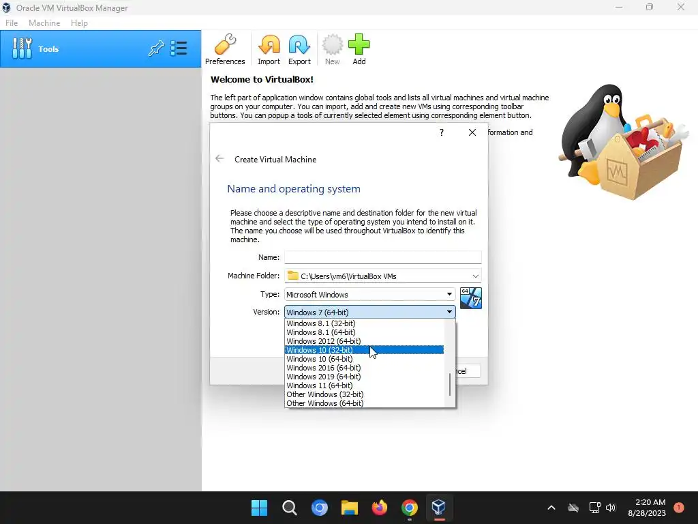Choose Windows 10 (64-bit) option
The image size is (698, 524).
364,359
